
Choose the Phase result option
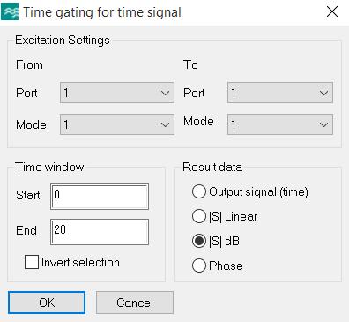[x=199, y=266]
